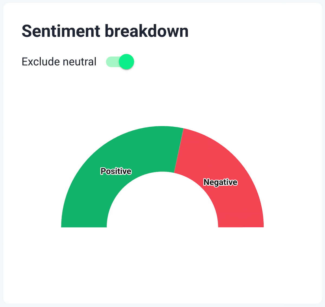Toggle the Exclude neutral switch

120,62
